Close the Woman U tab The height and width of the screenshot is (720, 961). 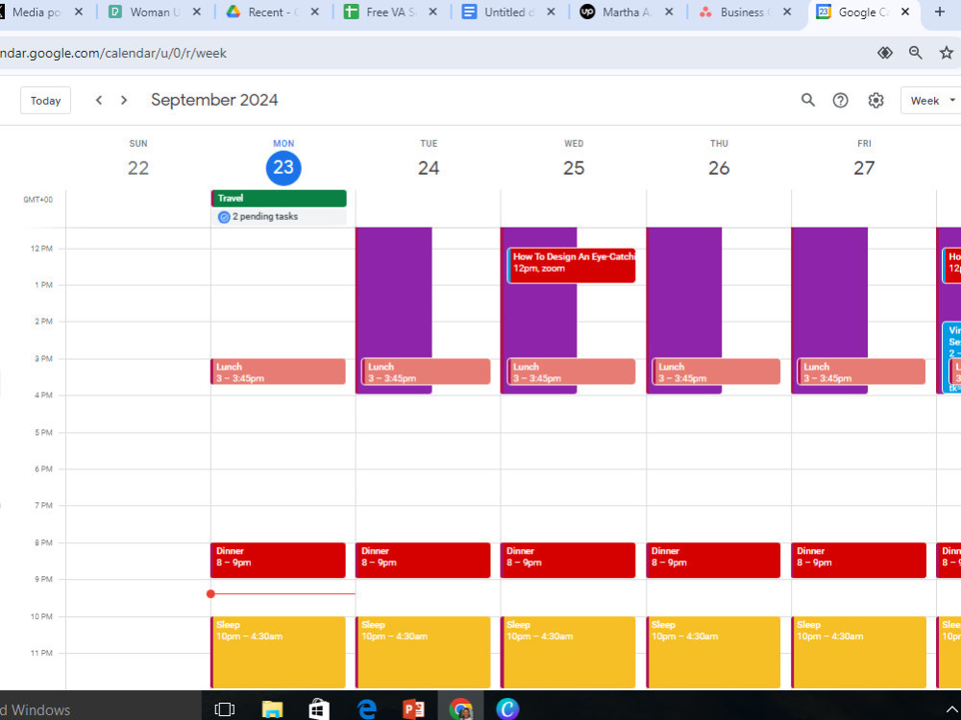pos(197,12)
